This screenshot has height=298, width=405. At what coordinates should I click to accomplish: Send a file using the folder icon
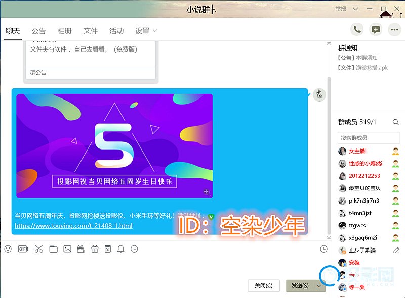click(x=54, y=249)
